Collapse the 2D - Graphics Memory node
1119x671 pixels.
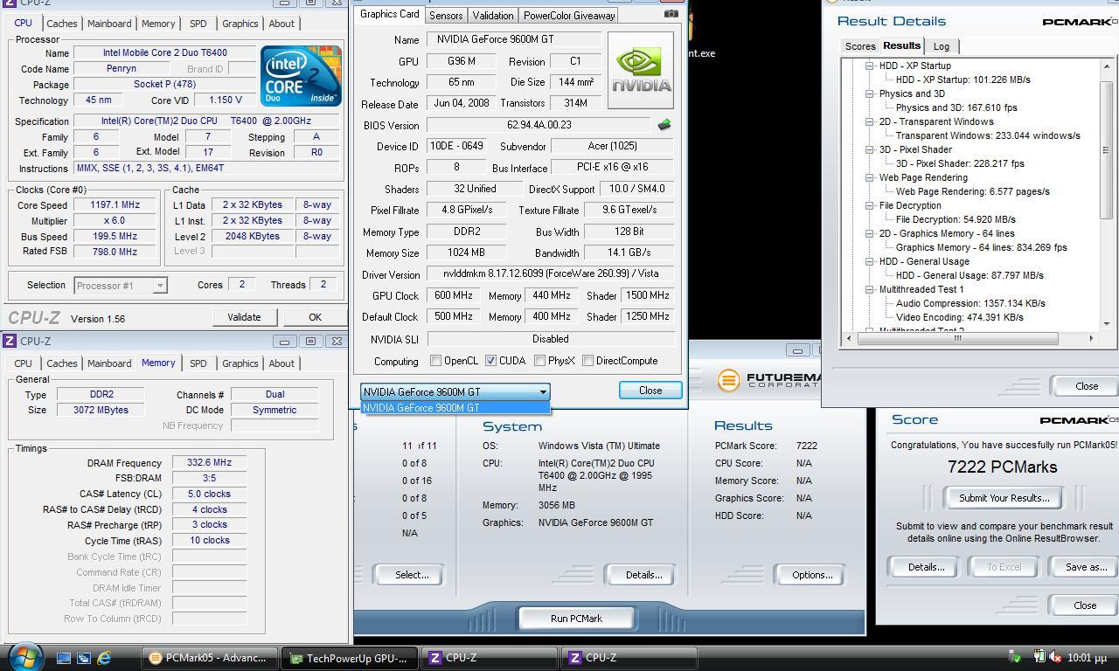(x=869, y=233)
